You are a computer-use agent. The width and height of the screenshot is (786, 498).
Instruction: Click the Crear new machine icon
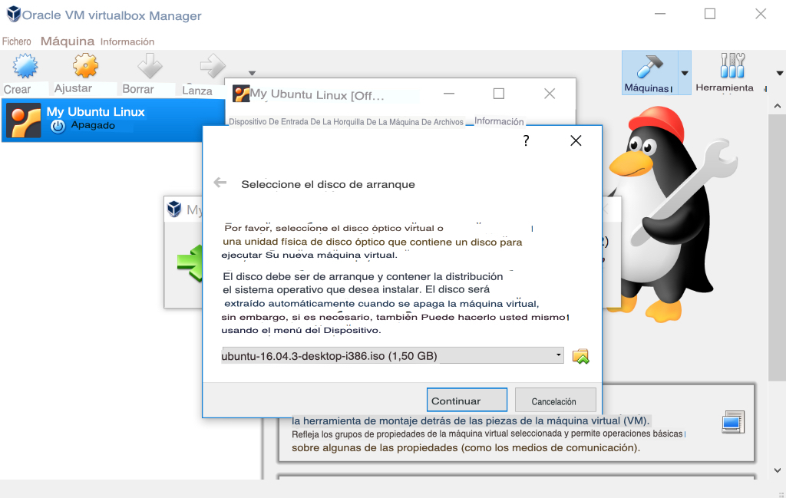pyautogui.click(x=25, y=66)
